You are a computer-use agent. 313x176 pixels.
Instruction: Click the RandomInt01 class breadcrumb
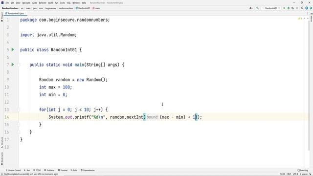pos(83,8)
